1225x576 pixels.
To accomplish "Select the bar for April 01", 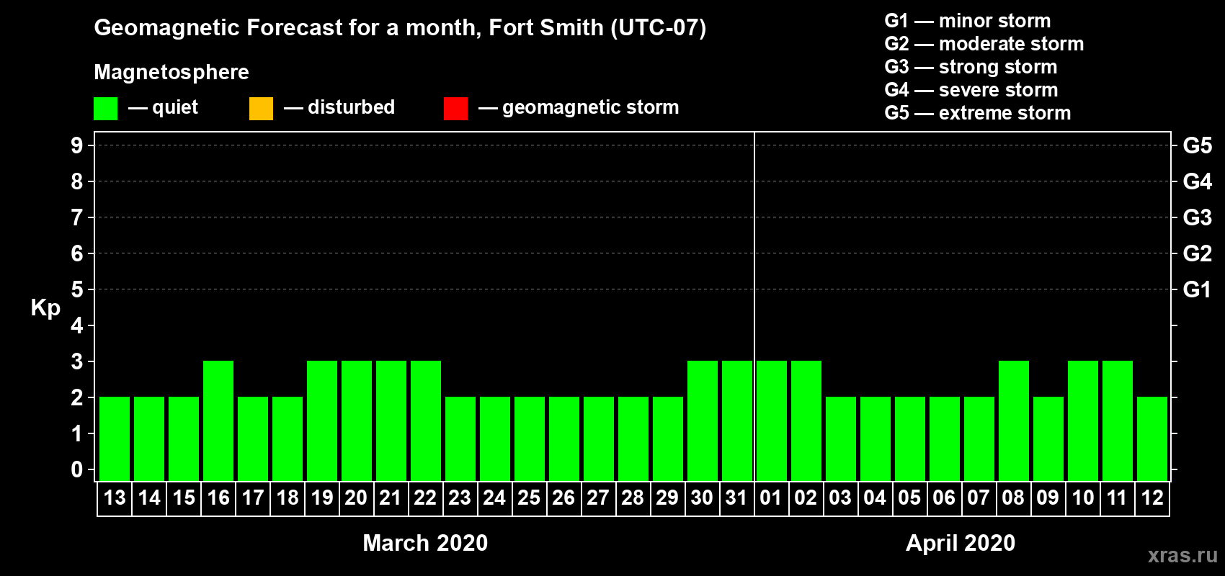I will click(772, 421).
